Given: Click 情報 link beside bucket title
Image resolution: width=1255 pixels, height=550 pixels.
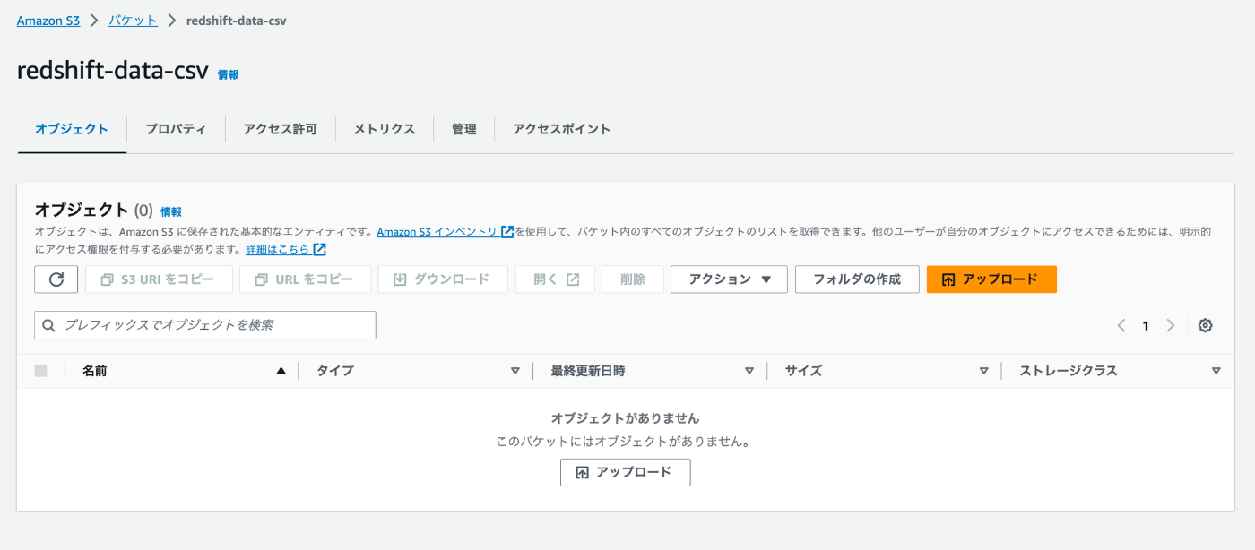Looking at the screenshot, I should click(228, 75).
